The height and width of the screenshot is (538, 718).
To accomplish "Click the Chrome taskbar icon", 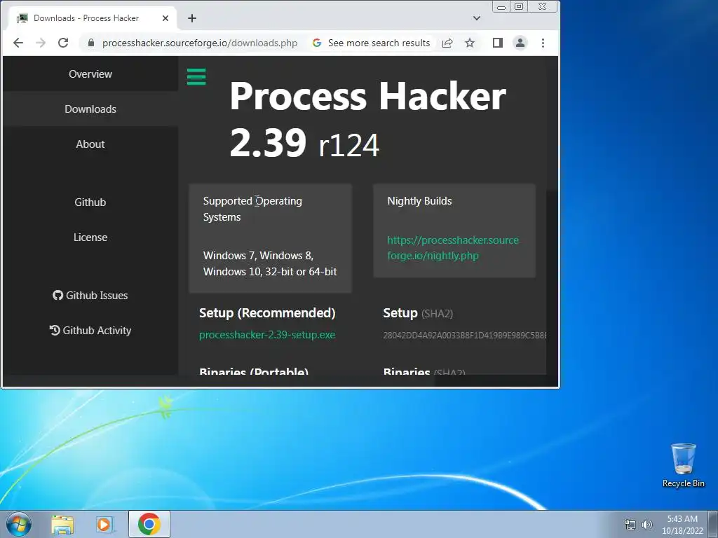I will pyautogui.click(x=149, y=524).
